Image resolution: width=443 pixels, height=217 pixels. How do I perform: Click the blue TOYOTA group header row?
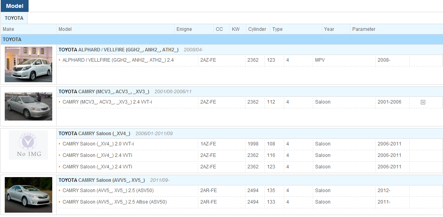pos(222,40)
